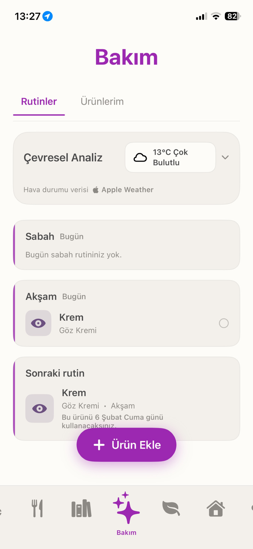Image resolution: width=253 pixels, height=549 pixels.
Task: Mark Krem as done in Akşam routine
Action: click(x=224, y=323)
